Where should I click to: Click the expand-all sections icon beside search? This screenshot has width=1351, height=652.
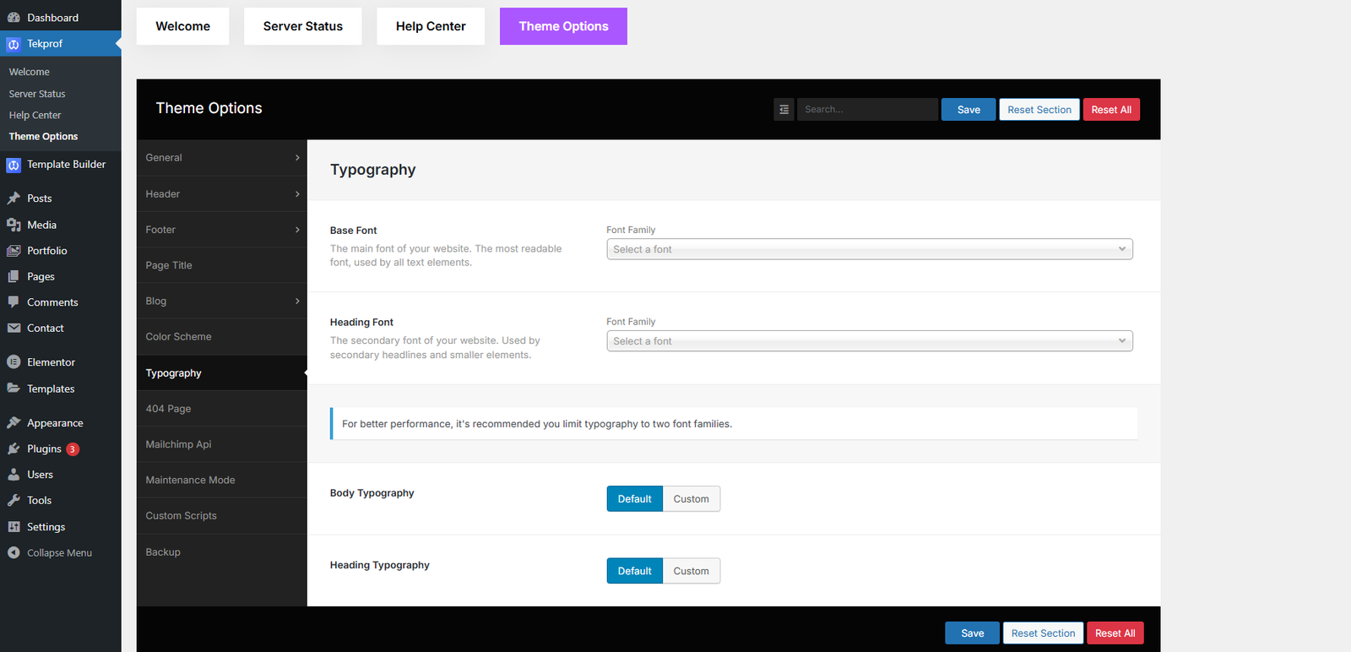784,110
